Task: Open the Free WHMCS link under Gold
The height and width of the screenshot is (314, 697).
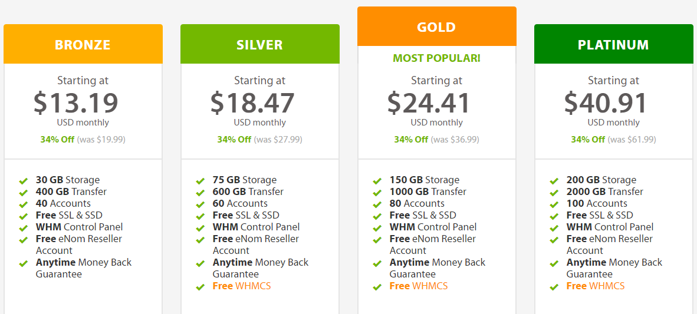Action: click(x=418, y=286)
